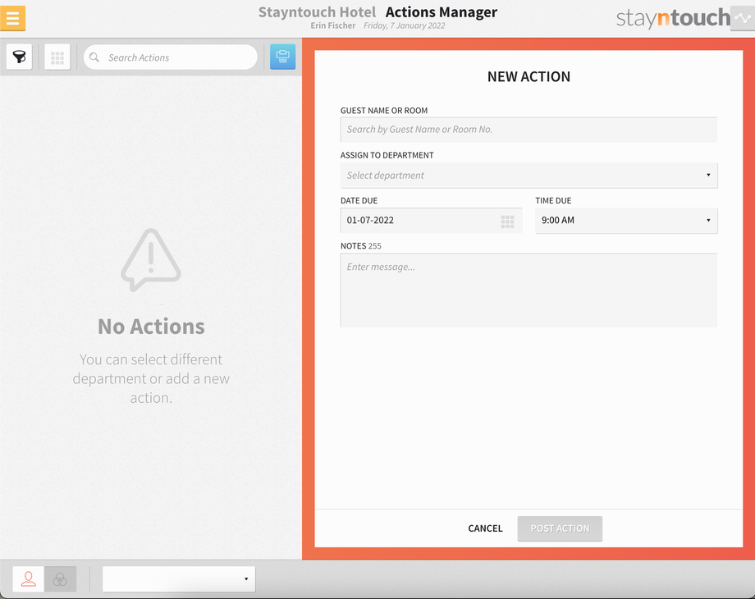This screenshot has width=755, height=599.
Task: Click the 'No Actions' heading text
Action: tap(151, 327)
